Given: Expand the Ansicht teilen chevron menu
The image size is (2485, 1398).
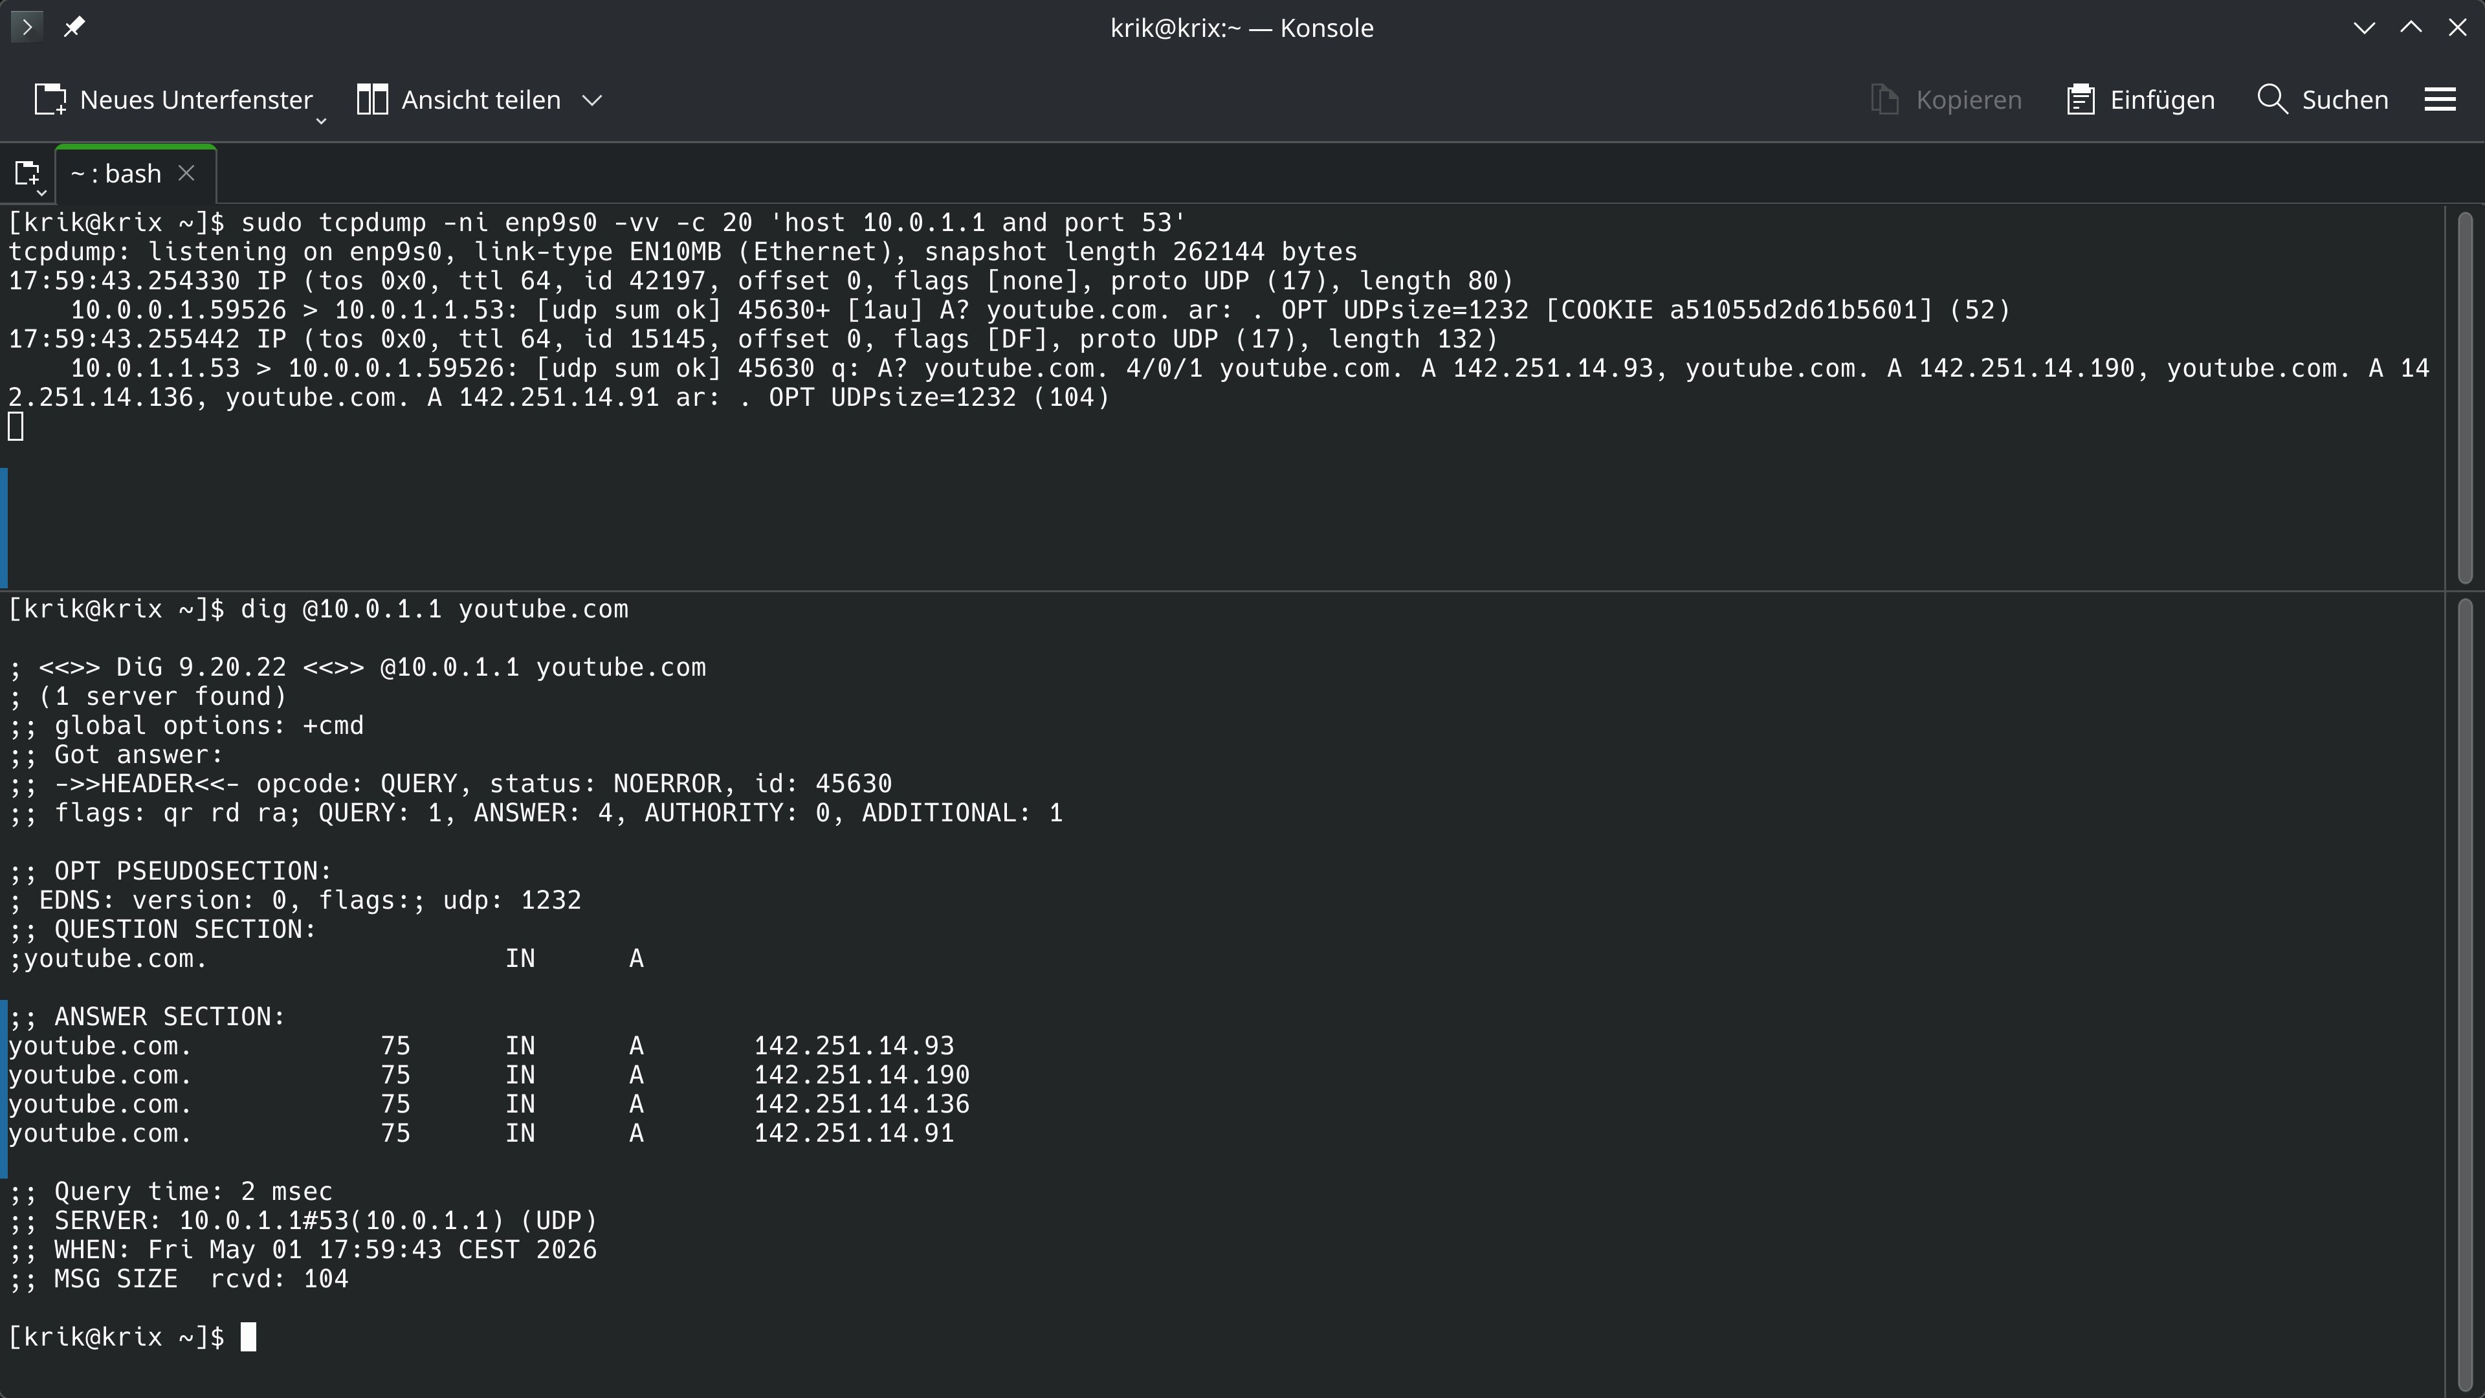Looking at the screenshot, I should click(592, 100).
